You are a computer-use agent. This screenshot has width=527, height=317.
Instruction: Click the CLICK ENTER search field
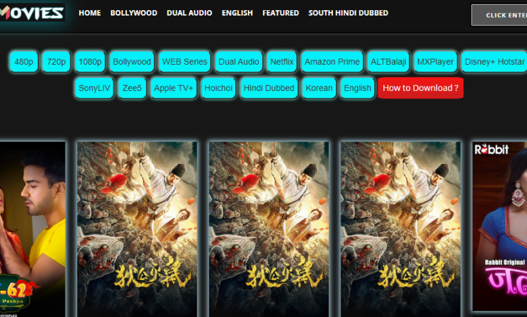(x=499, y=15)
